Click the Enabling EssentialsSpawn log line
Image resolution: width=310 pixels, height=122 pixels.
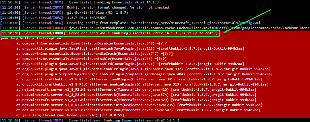point(90,120)
